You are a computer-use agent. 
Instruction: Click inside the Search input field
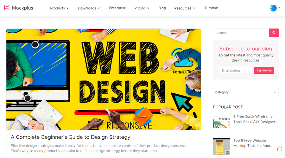tap(240, 33)
